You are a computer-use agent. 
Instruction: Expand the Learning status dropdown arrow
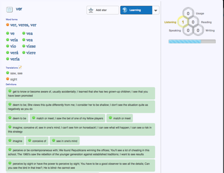point(156,10)
